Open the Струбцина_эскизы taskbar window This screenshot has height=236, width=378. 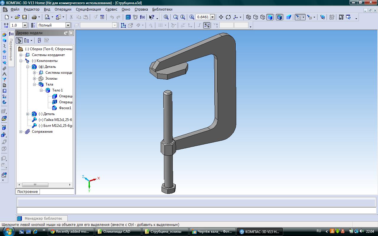pyautogui.click(x=166, y=232)
